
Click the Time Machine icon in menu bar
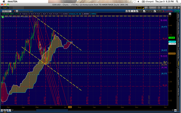coord(126,1)
